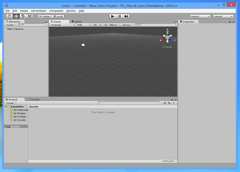Select All Materials favorite

(19, 110)
